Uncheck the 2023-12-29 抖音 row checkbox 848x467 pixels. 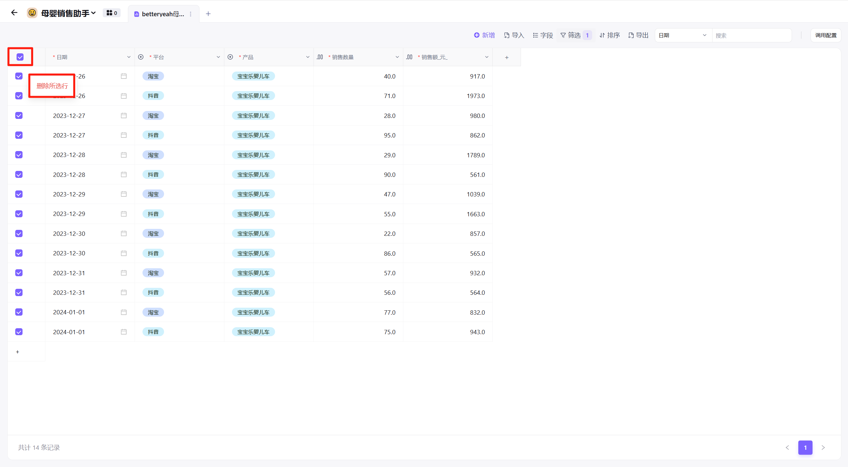click(x=19, y=214)
